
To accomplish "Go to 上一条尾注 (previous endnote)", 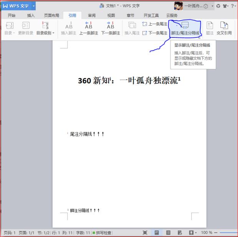I will pos(155,24).
